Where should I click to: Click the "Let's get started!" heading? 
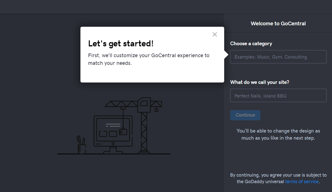click(121, 44)
